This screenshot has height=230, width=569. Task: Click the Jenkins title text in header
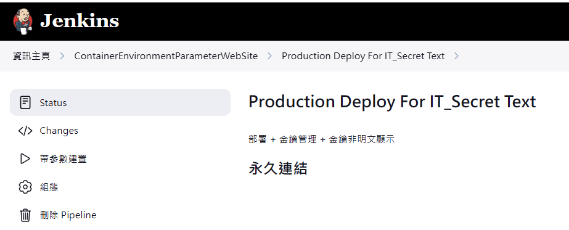[x=80, y=21]
